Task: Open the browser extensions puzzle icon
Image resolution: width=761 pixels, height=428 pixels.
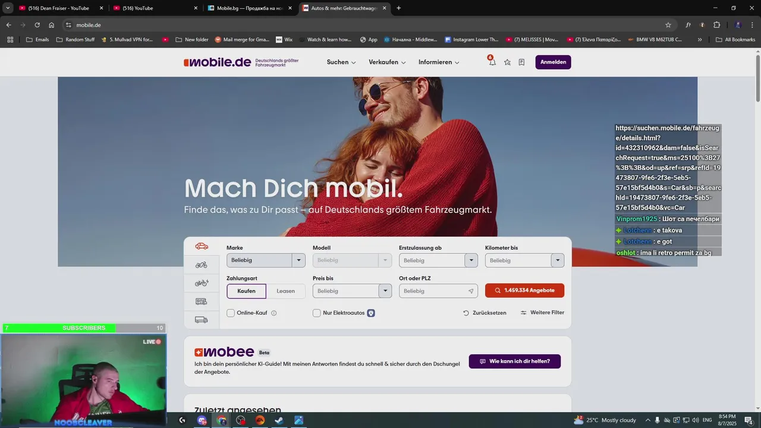Action: click(x=716, y=25)
